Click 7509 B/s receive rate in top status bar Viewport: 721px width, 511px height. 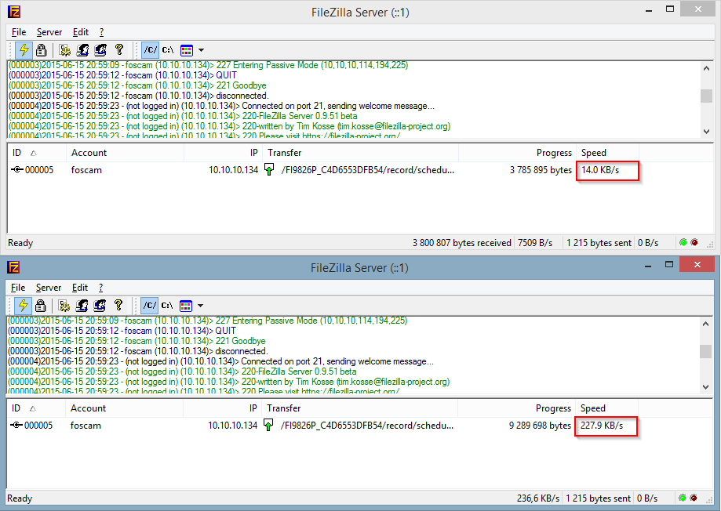pyautogui.click(x=535, y=243)
